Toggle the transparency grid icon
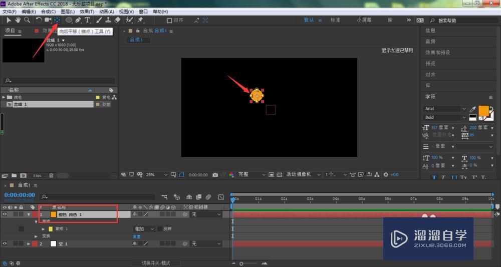501x267 pixels. (280, 175)
